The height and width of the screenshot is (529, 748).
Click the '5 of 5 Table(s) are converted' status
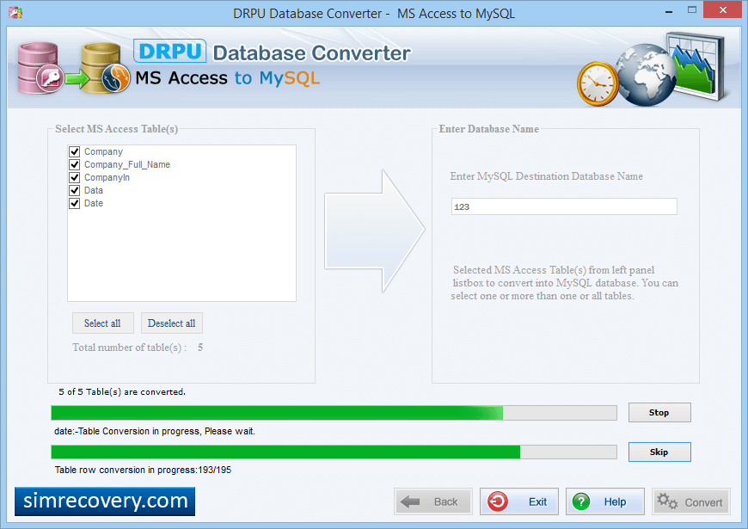tap(122, 392)
